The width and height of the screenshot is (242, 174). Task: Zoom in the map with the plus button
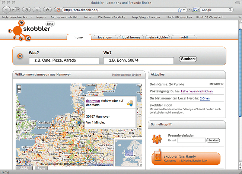click(x=19, y=87)
